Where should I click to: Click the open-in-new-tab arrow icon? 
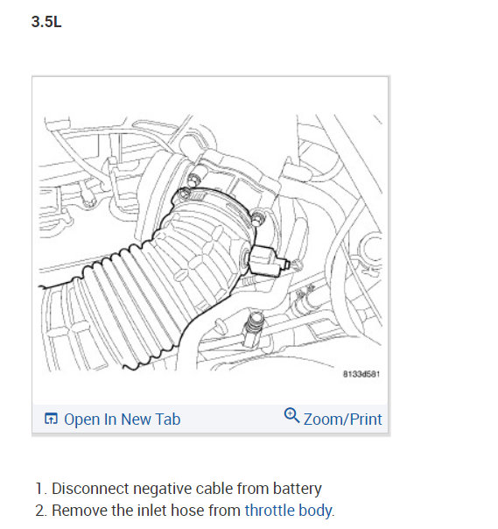51,419
